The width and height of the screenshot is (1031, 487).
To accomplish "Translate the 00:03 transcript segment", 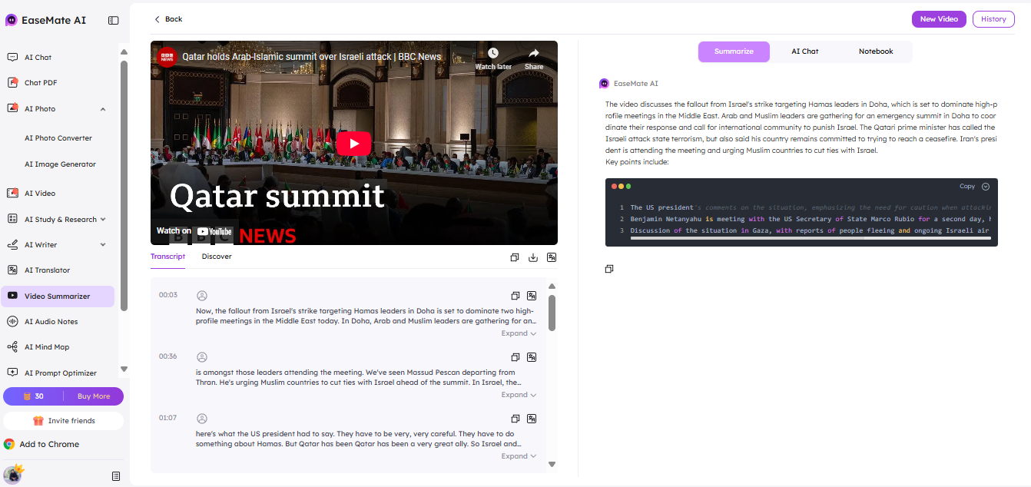I will [532, 296].
